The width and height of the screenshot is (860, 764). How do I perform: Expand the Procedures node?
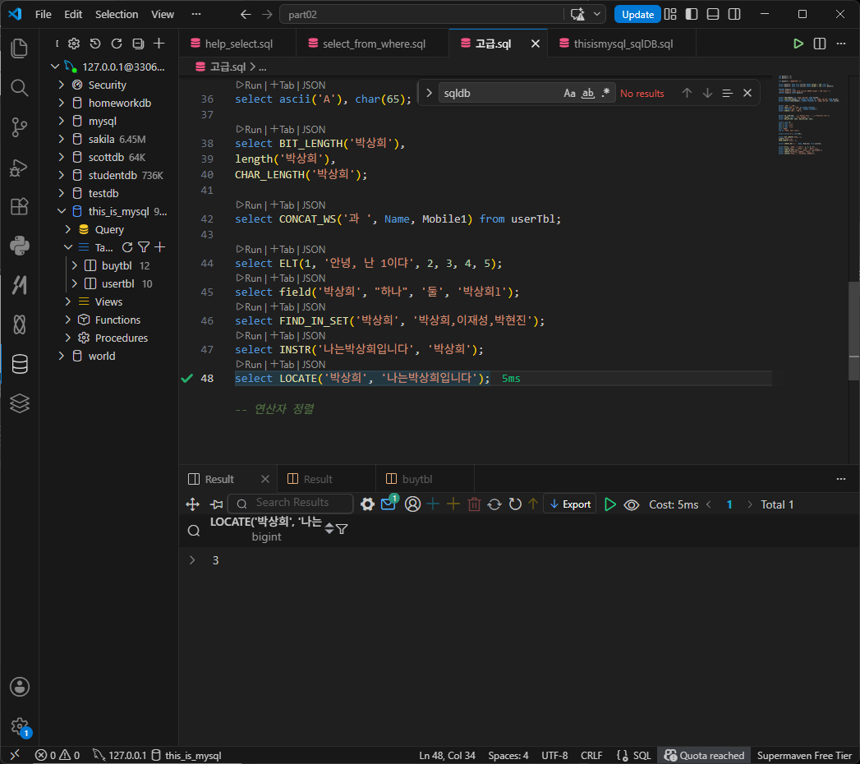coord(68,338)
